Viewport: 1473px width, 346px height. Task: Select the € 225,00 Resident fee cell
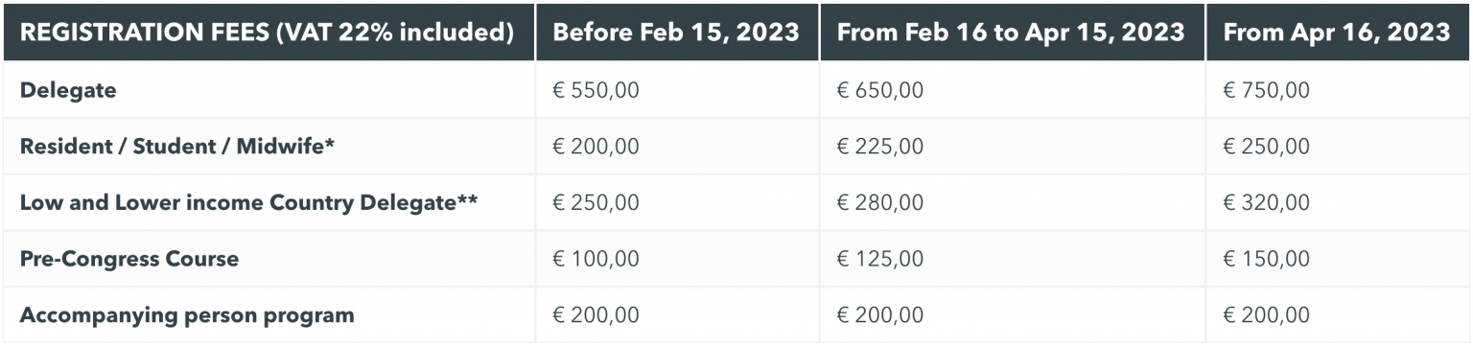click(x=880, y=147)
